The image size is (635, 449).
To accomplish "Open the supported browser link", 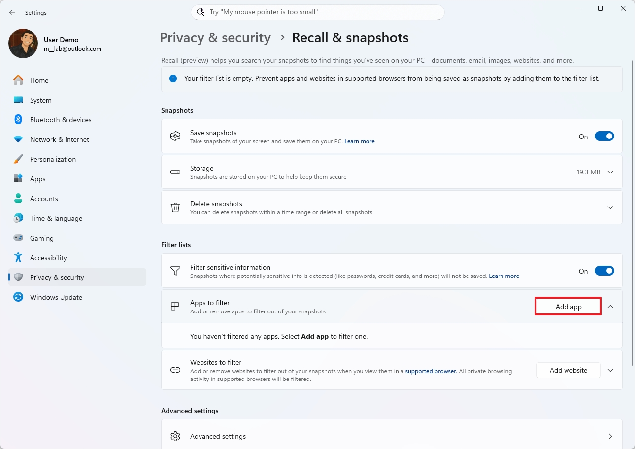I will 431,371.
